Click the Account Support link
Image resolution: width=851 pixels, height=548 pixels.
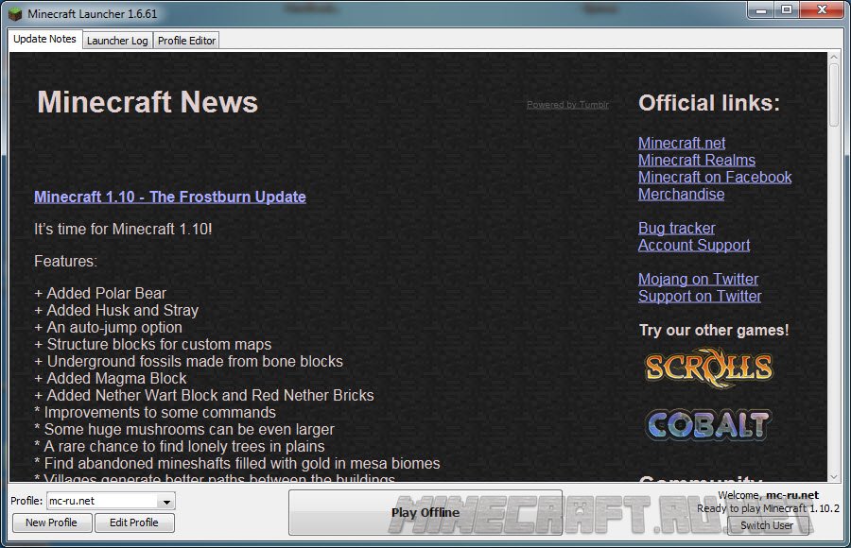(693, 245)
